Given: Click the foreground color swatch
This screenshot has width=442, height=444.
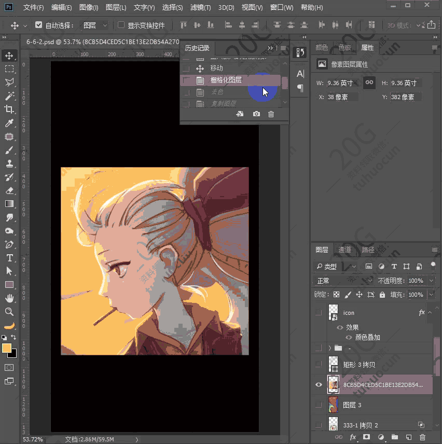Looking at the screenshot, I should [7, 348].
